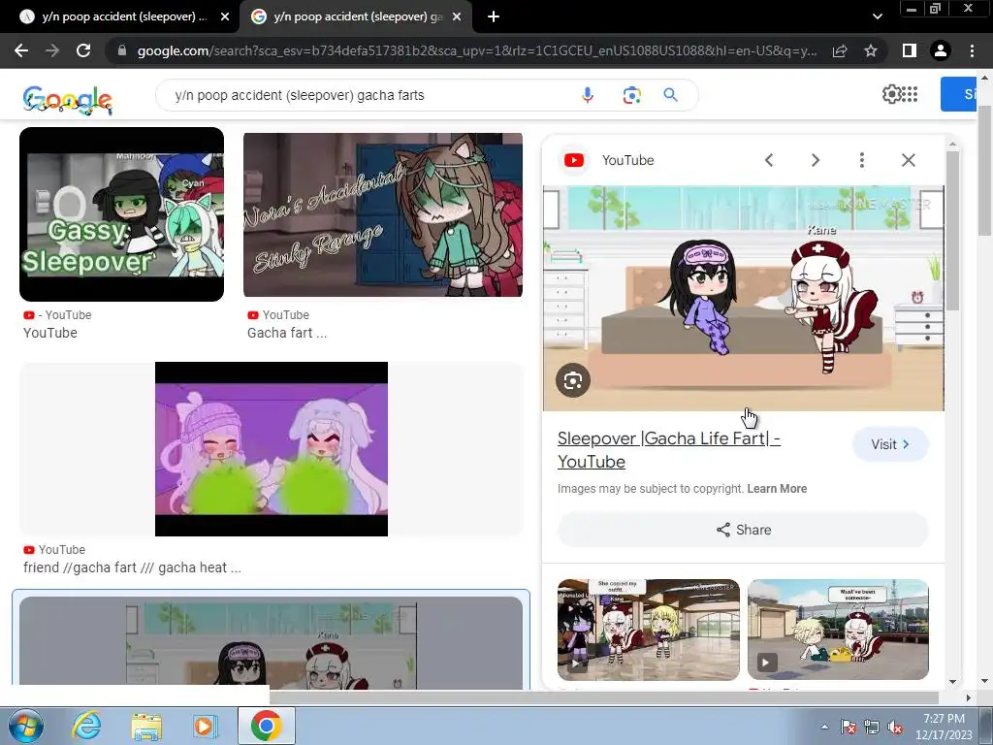The image size is (993, 745).
Task: Open Windows Media Player from taskbar
Action: (205, 726)
